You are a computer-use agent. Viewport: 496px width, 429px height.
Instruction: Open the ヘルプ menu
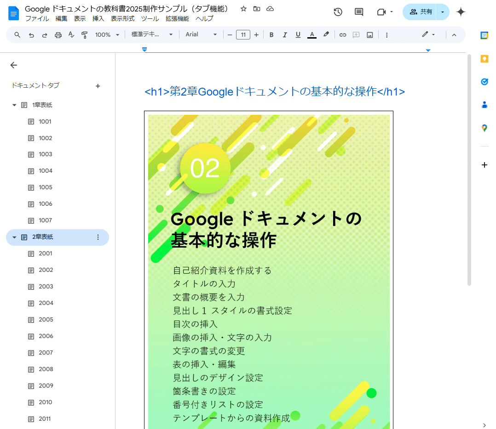[204, 19]
